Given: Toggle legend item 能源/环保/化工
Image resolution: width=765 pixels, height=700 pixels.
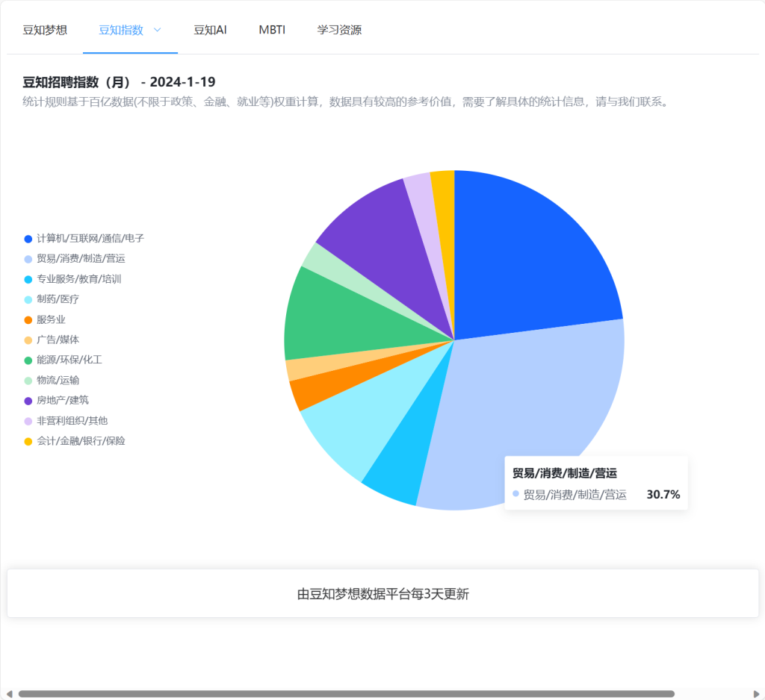Looking at the screenshot, I should coord(64,360).
